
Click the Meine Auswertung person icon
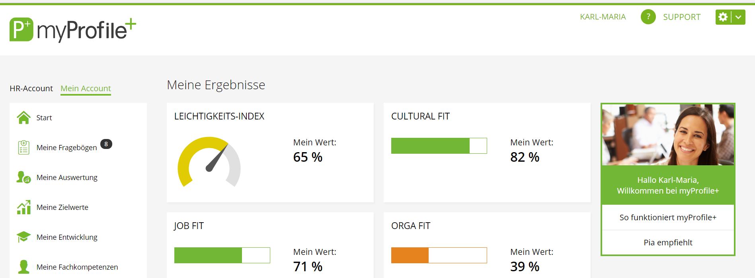[23, 177]
